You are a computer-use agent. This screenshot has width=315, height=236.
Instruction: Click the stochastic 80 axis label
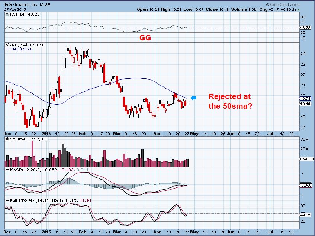(303, 206)
